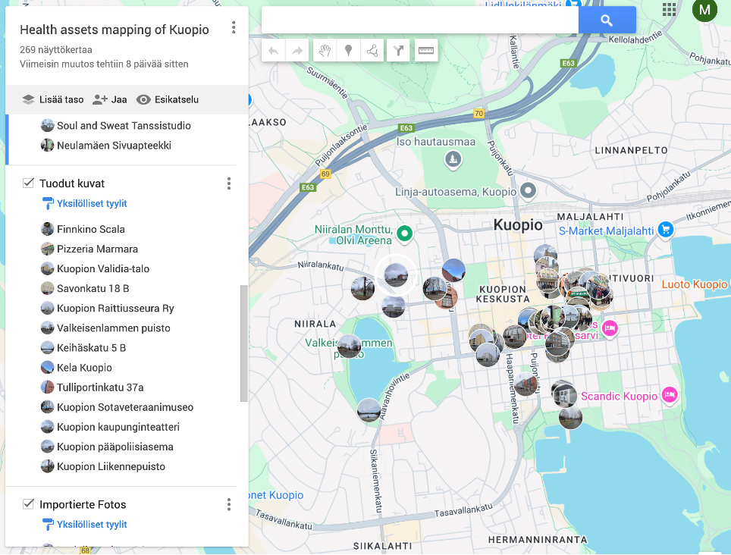The image size is (731, 555).
Task: Open Esikatselu preview
Action: pyautogui.click(x=168, y=100)
